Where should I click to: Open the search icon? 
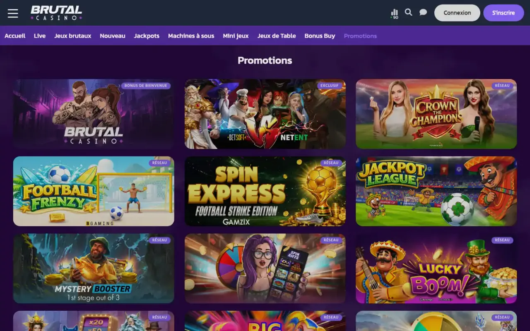click(x=409, y=12)
